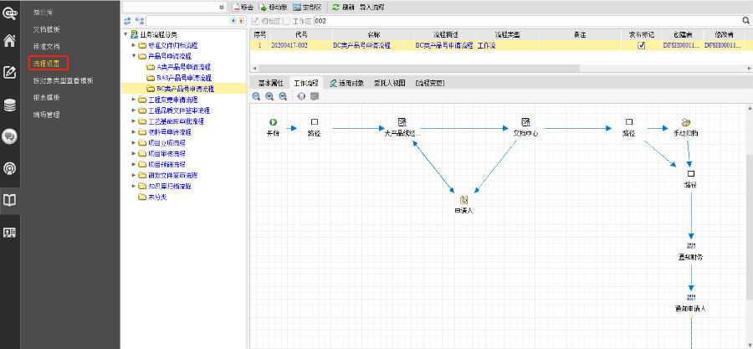Click the 手动归档 node icon
The image size is (753, 349).
[x=686, y=122]
